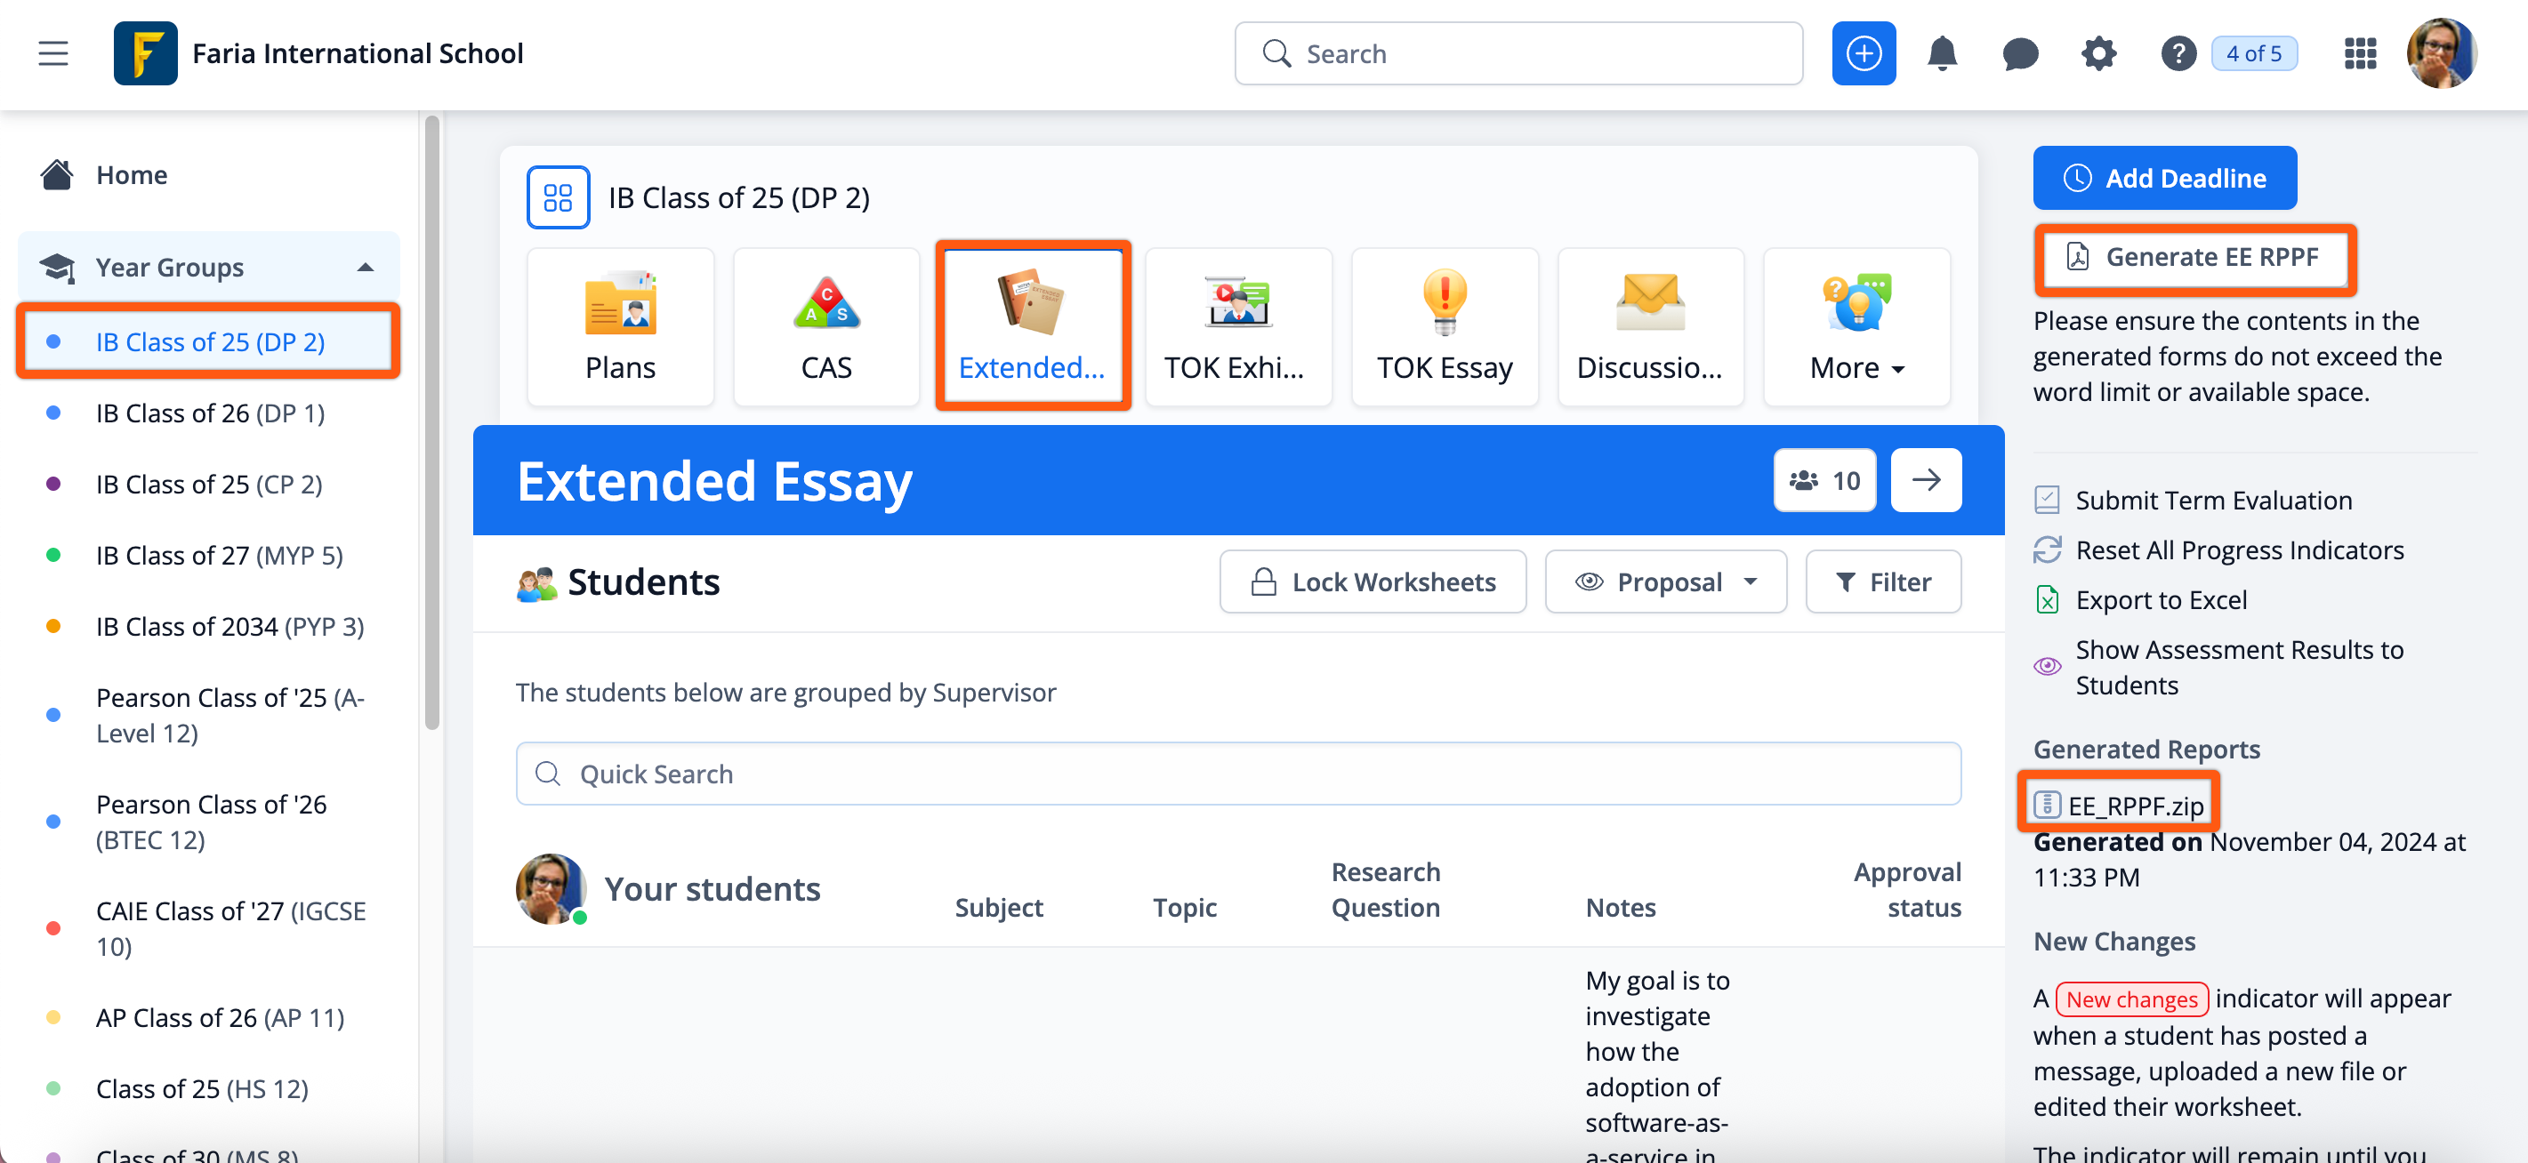Image resolution: width=2528 pixels, height=1163 pixels.
Task: Click the Add Deadline button
Action: tap(2164, 178)
